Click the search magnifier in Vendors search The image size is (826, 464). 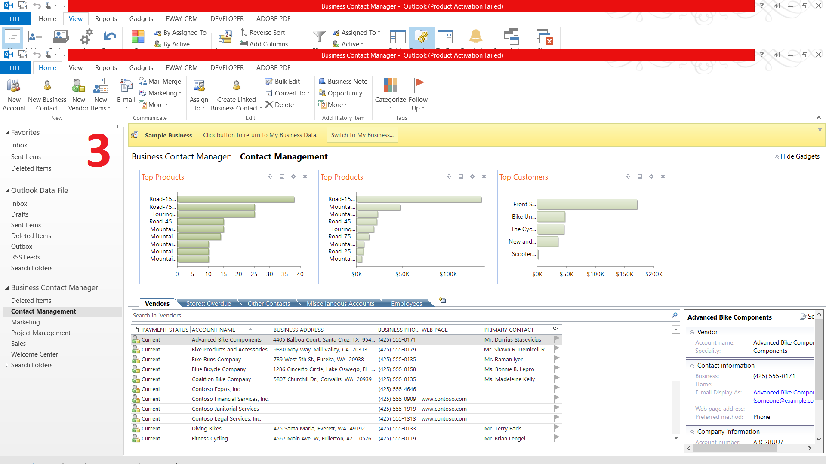[x=675, y=315]
